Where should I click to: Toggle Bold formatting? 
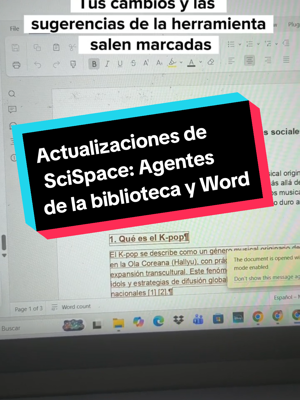click(x=94, y=64)
